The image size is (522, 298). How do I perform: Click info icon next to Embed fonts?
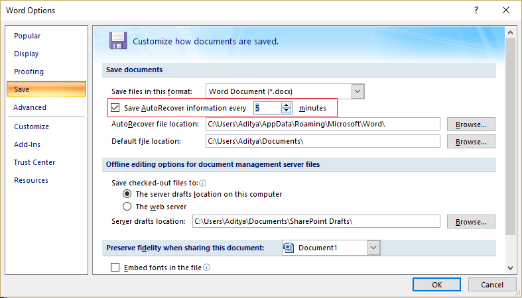pos(207,268)
